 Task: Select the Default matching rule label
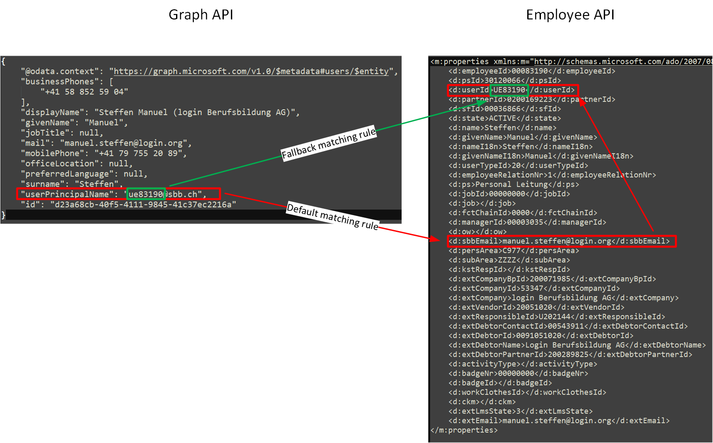(333, 216)
